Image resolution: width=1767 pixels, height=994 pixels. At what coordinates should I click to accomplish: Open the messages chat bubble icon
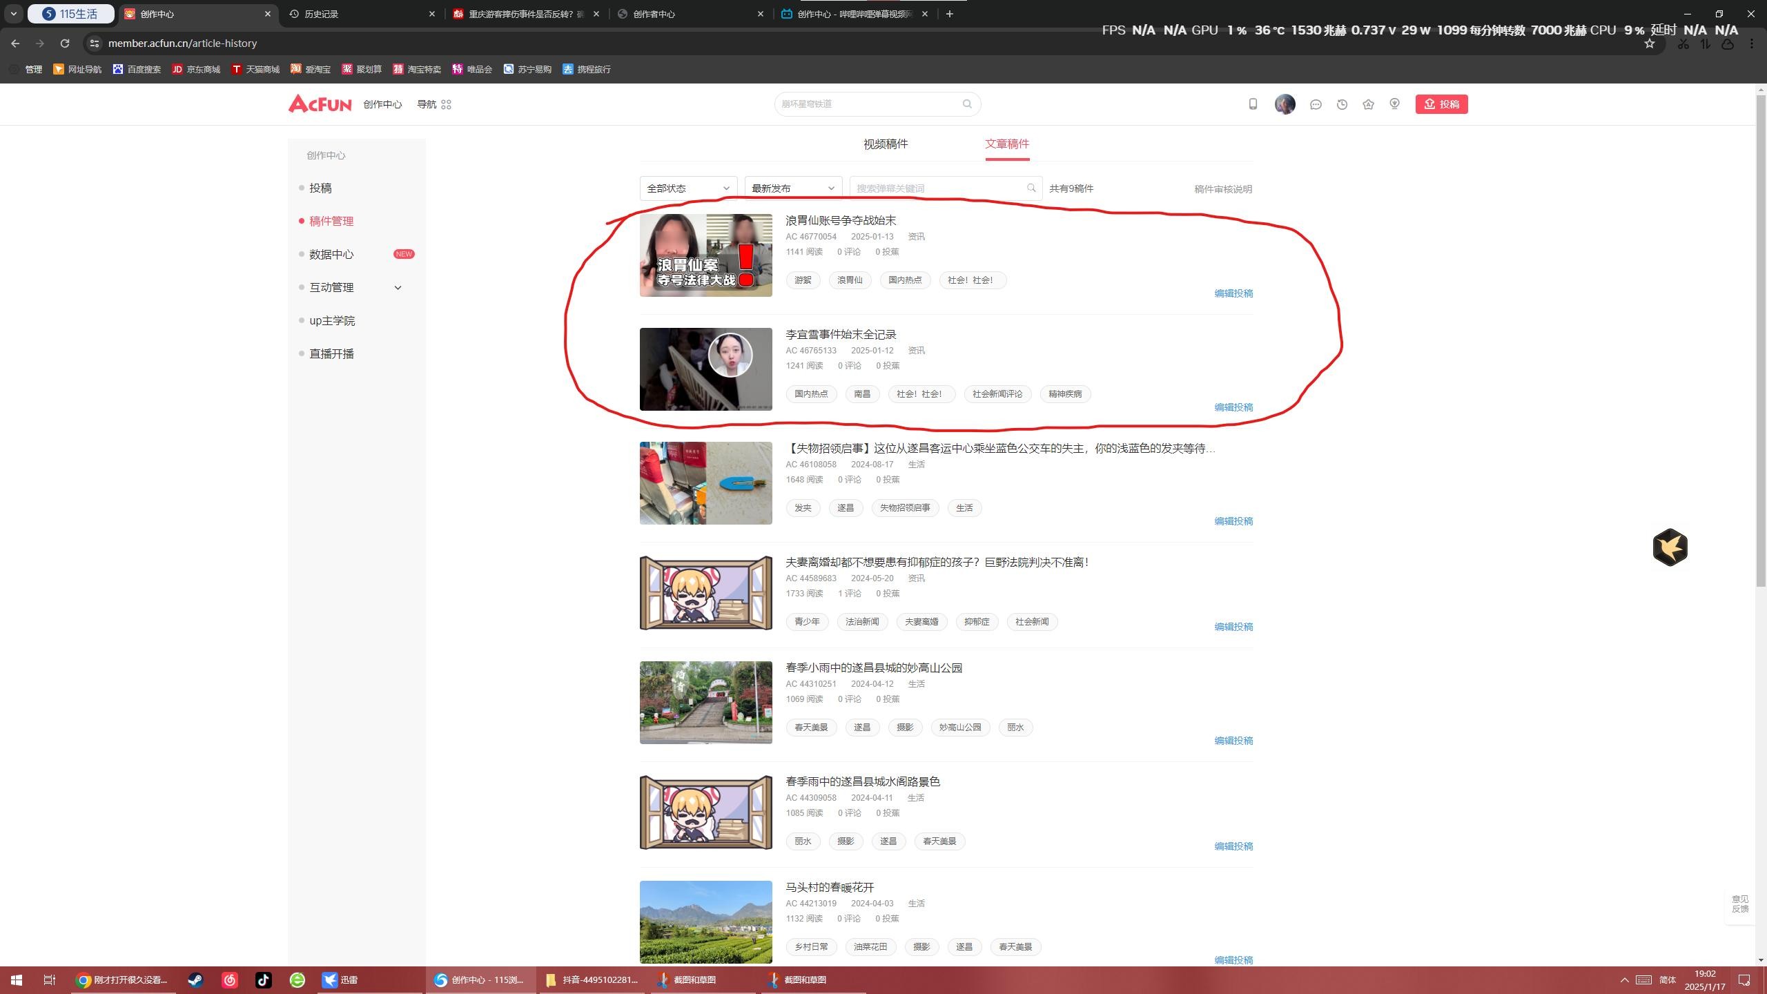tap(1316, 104)
